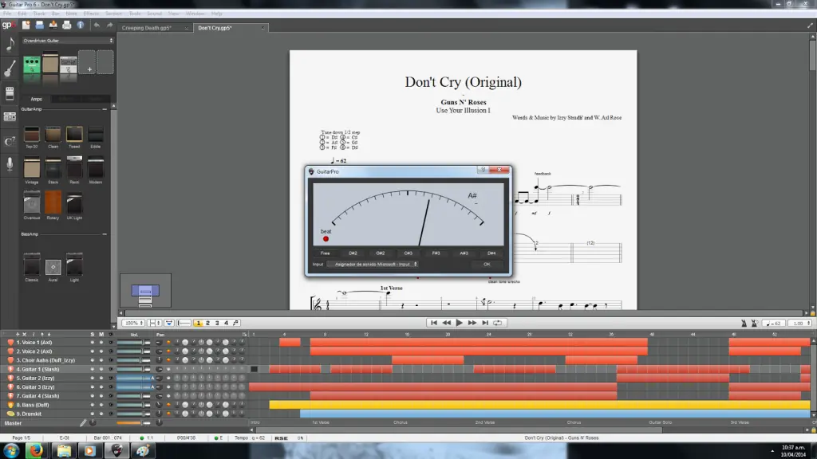Toggle solo for Voice 1 (Axl)

coord(93,343)
